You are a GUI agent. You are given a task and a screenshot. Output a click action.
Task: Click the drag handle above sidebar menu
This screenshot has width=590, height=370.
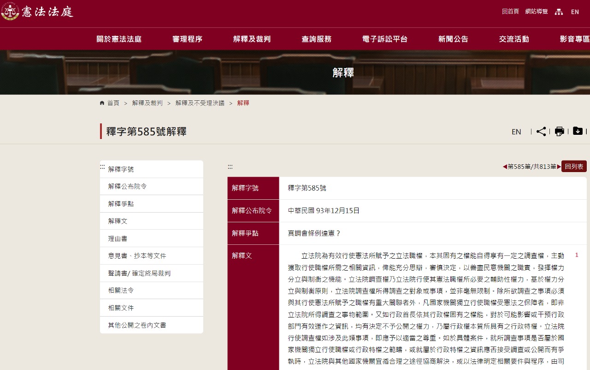(102, 167)
